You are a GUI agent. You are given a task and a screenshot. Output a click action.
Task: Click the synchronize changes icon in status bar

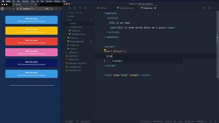pos(77,122)
